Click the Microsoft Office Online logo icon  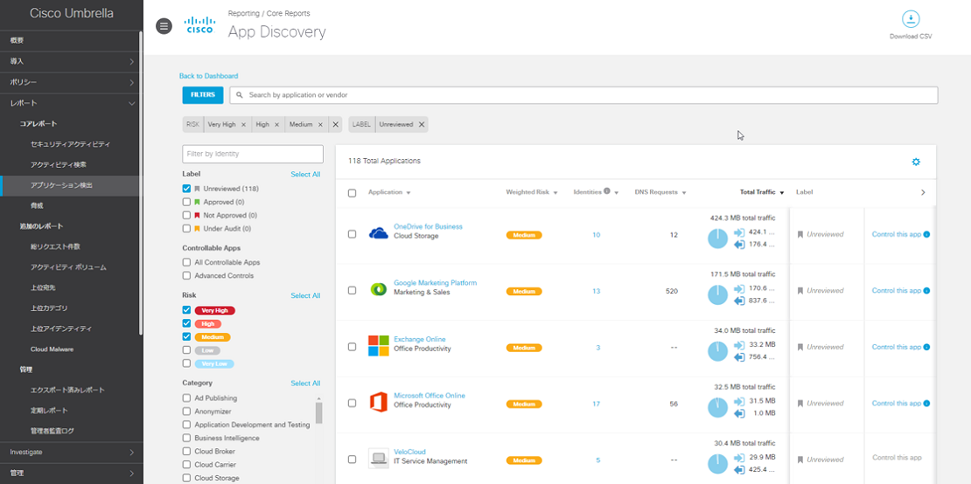[378, 403]
